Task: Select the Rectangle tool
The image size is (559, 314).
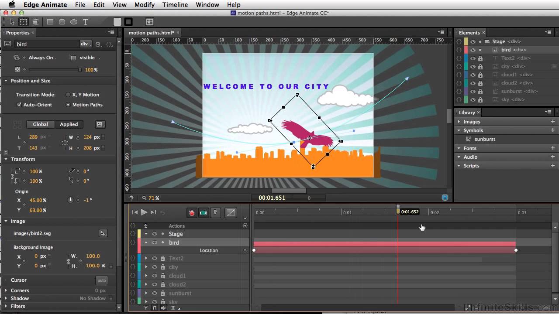Action: pyautogui.click(x=50, y=22)
